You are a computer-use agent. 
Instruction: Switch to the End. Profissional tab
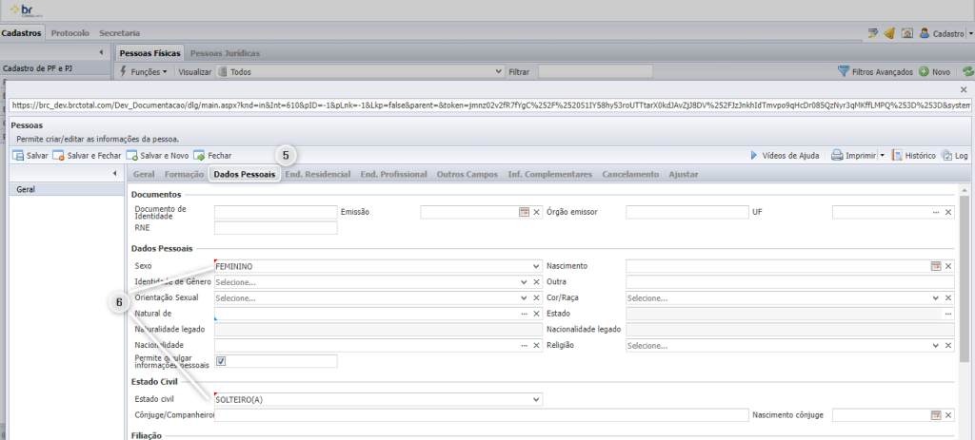(x=393, y=175)
